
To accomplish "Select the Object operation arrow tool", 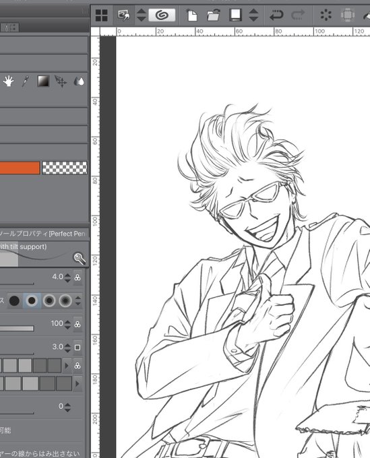I will 61,81.
